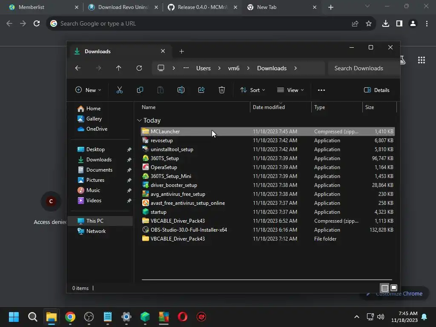Image resolution: width=436 pixels, height=327 pixels.
Task: Select the Downloads Explorer tab
Action: (x=120, y=51)
